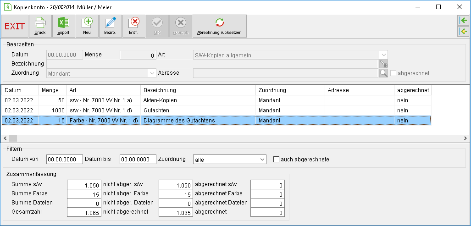The image size is (471, 226).
Task: Edit the selected entry using Bearb.
Action: point(110,26)
